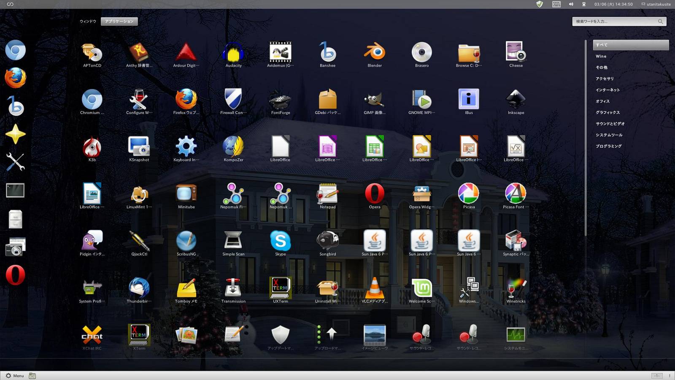Open Firefox from the left dock
The width and height of the screenshot is (675, 380).
pos(16,78)
